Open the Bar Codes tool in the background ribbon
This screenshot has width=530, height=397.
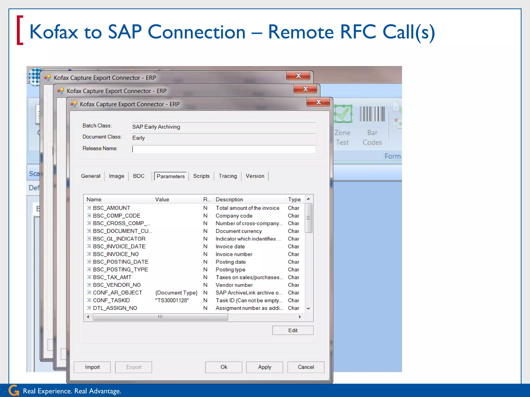(x=372, y=125)
